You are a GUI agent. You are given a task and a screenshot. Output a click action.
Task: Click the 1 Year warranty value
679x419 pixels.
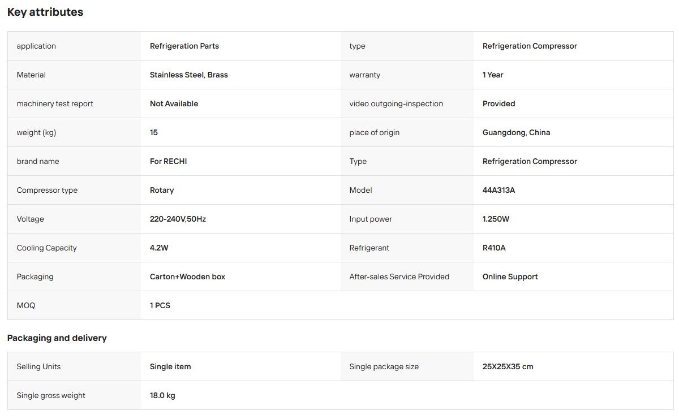pyautogui.click(x=493, y=75)
